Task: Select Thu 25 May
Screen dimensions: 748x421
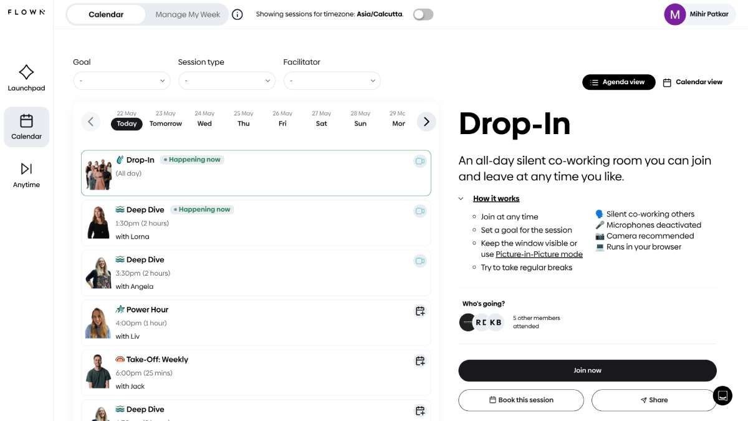Action: click(244, 119)
